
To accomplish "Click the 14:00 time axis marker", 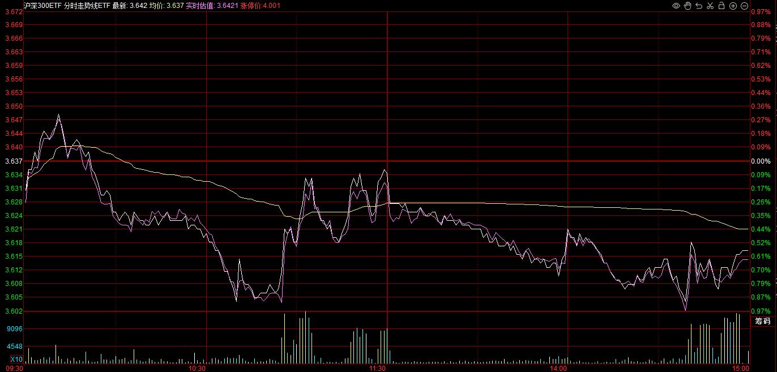I will pos(558,368).
